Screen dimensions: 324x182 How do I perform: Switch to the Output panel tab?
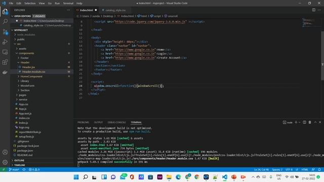pyautogui.click(x=98, y=122)
